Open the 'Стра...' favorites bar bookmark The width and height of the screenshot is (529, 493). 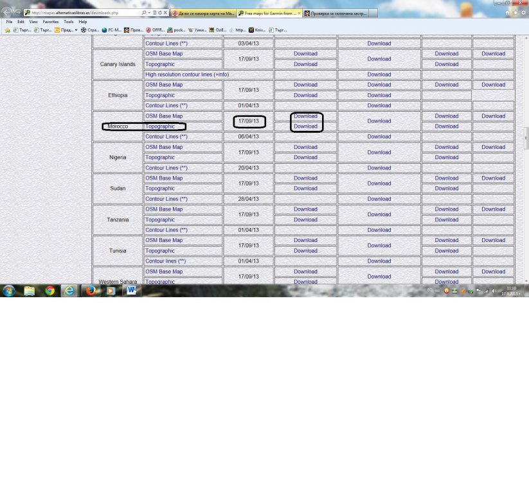[x=90, y=30]
